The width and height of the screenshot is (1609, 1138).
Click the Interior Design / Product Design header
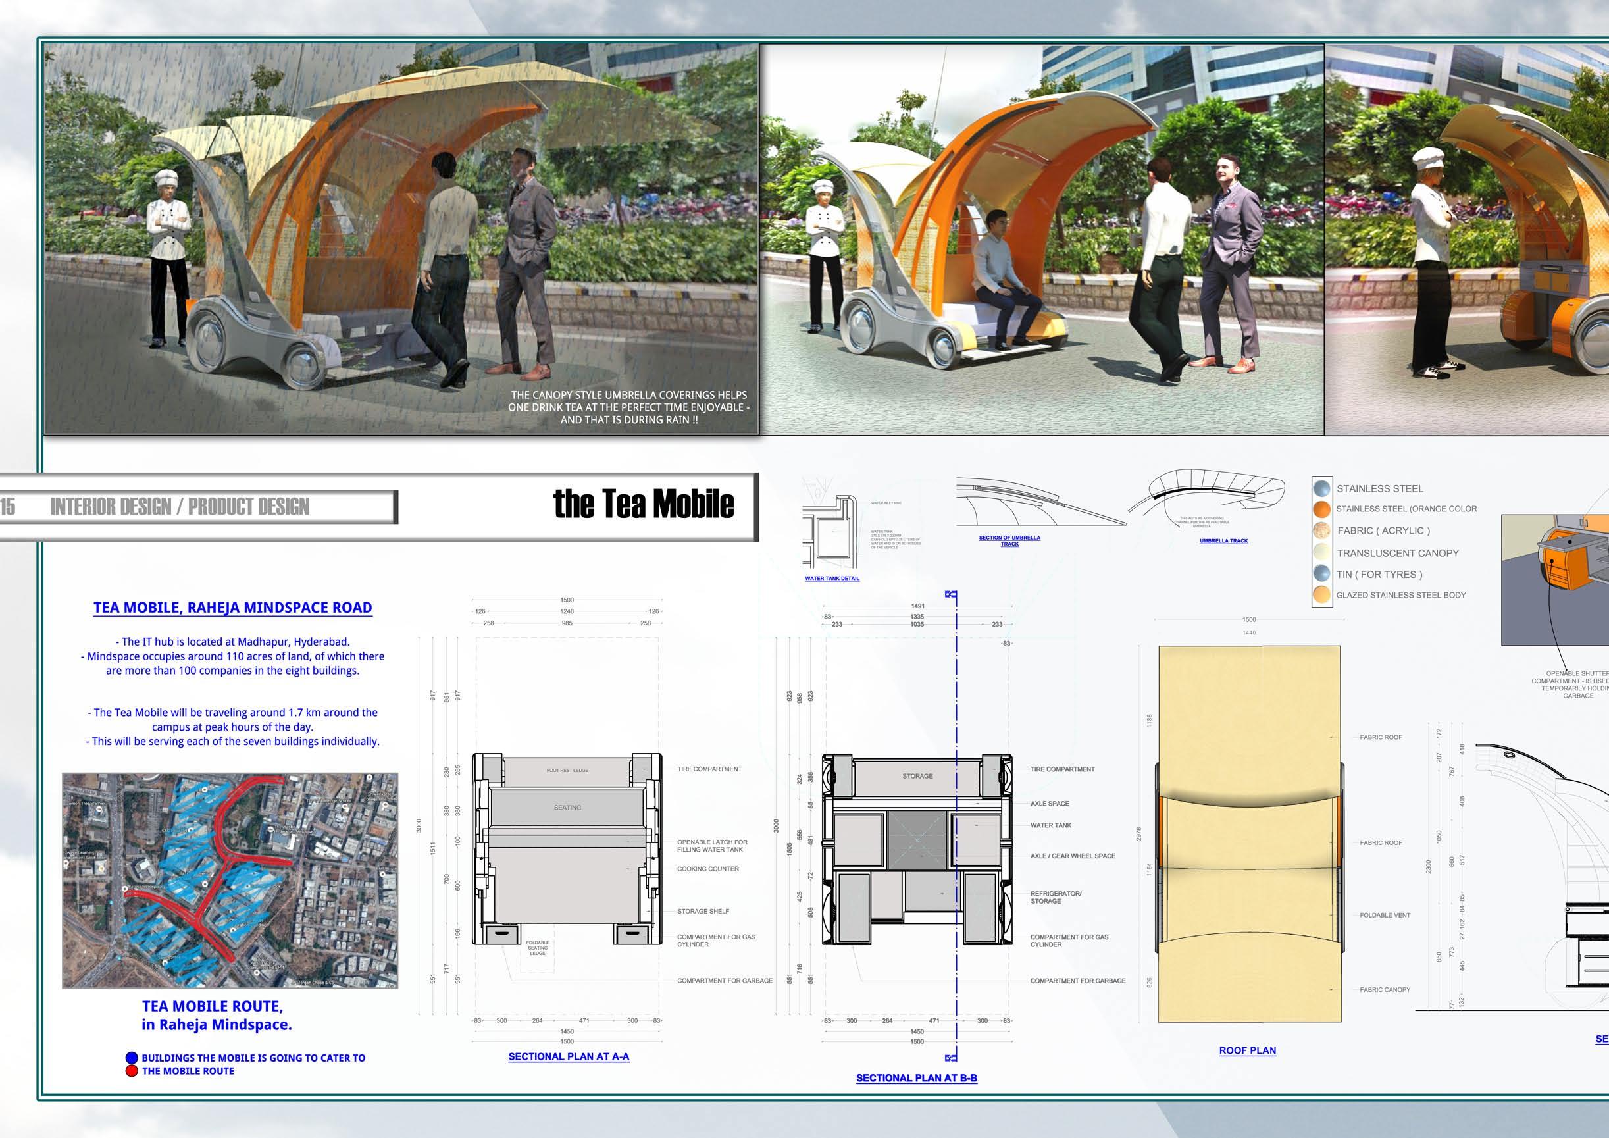point(180,507)
